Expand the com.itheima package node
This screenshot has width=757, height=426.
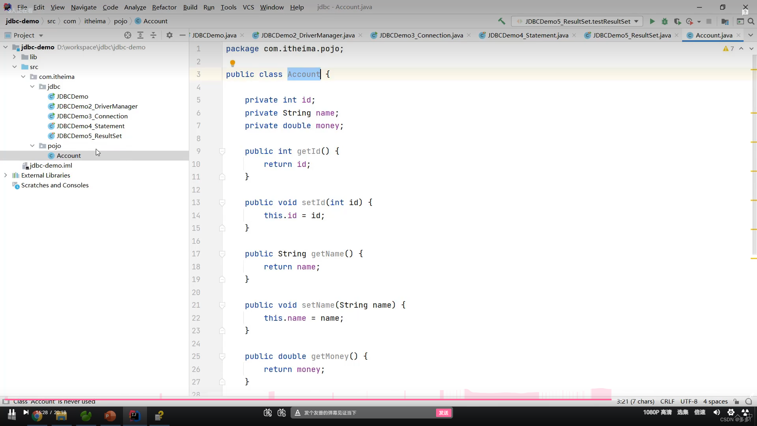click(x=23, y=76)
